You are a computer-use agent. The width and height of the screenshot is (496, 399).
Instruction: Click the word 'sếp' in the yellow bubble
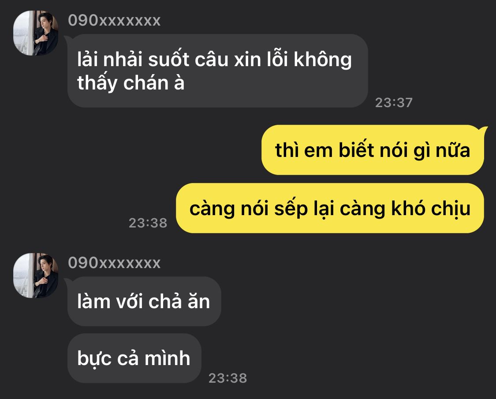pos(291,209)
